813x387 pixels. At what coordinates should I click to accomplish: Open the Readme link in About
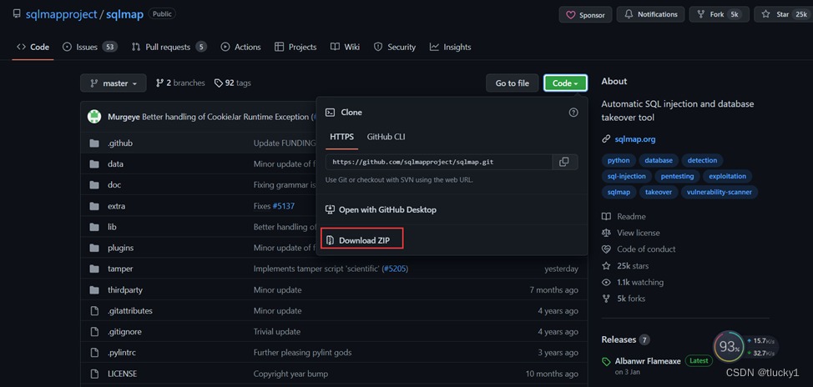(624, 217)
